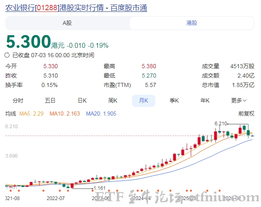The width and height of the screenshot is (261, 207).
Task: Click the 2022-07 date axis label
Action: pos(56,198)
